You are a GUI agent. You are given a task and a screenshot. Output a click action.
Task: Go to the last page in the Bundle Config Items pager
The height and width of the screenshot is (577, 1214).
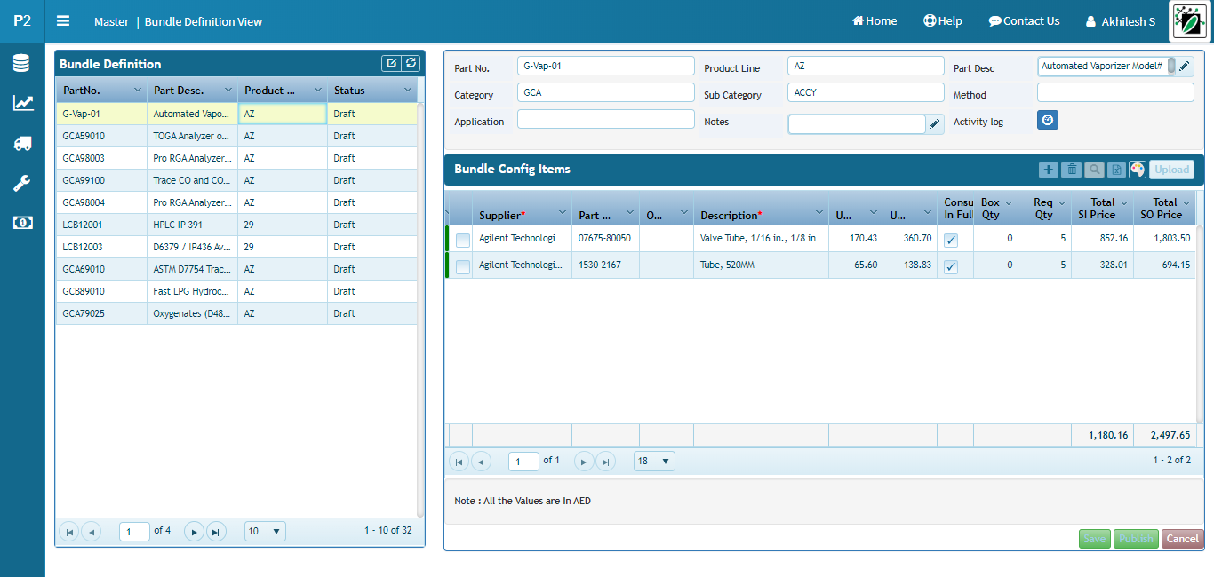(605, 461)
